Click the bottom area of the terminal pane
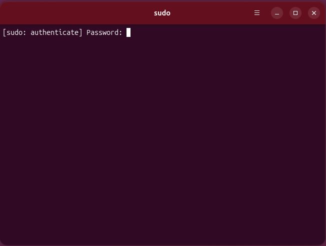The height and width of the screenshot is (246, 326). coord(163,228)
